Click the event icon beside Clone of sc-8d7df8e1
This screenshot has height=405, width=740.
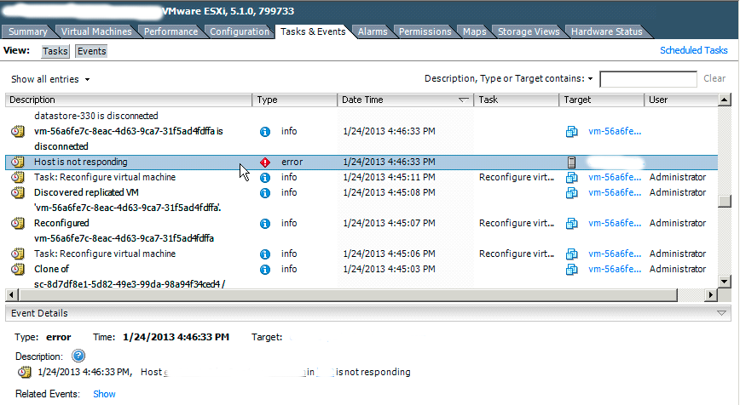pyautogui.click(x=17, y=270)
